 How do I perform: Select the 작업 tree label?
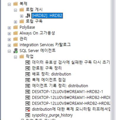30,57
